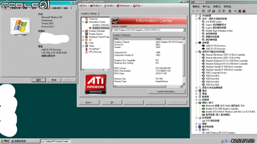Viewport: 257px width, 144px height.
Task: Select the Information Center tree icon
Action: pos(87,22)
